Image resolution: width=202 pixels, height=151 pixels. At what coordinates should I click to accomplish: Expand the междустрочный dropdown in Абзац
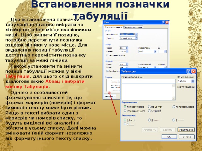point(155,67)
